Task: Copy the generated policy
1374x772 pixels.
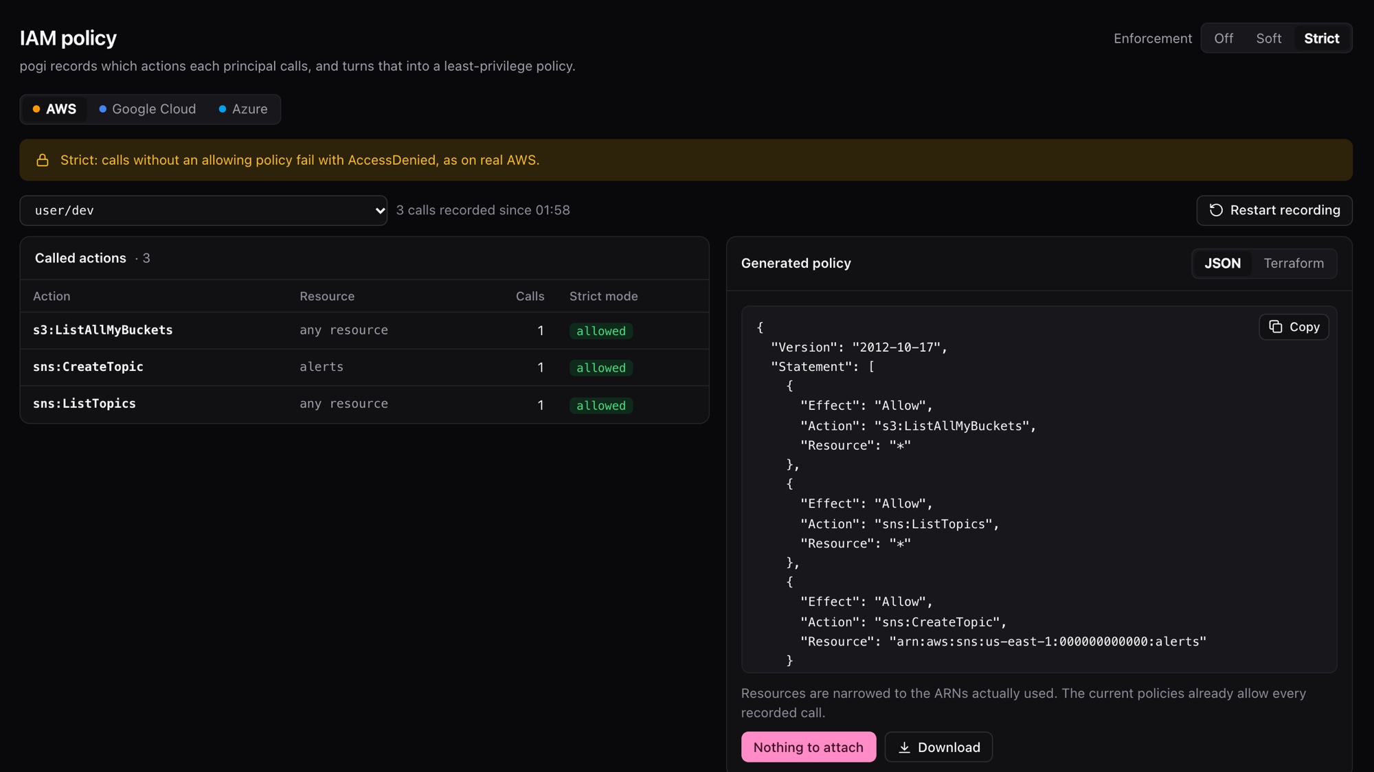Action: (x=1294, y=327)
